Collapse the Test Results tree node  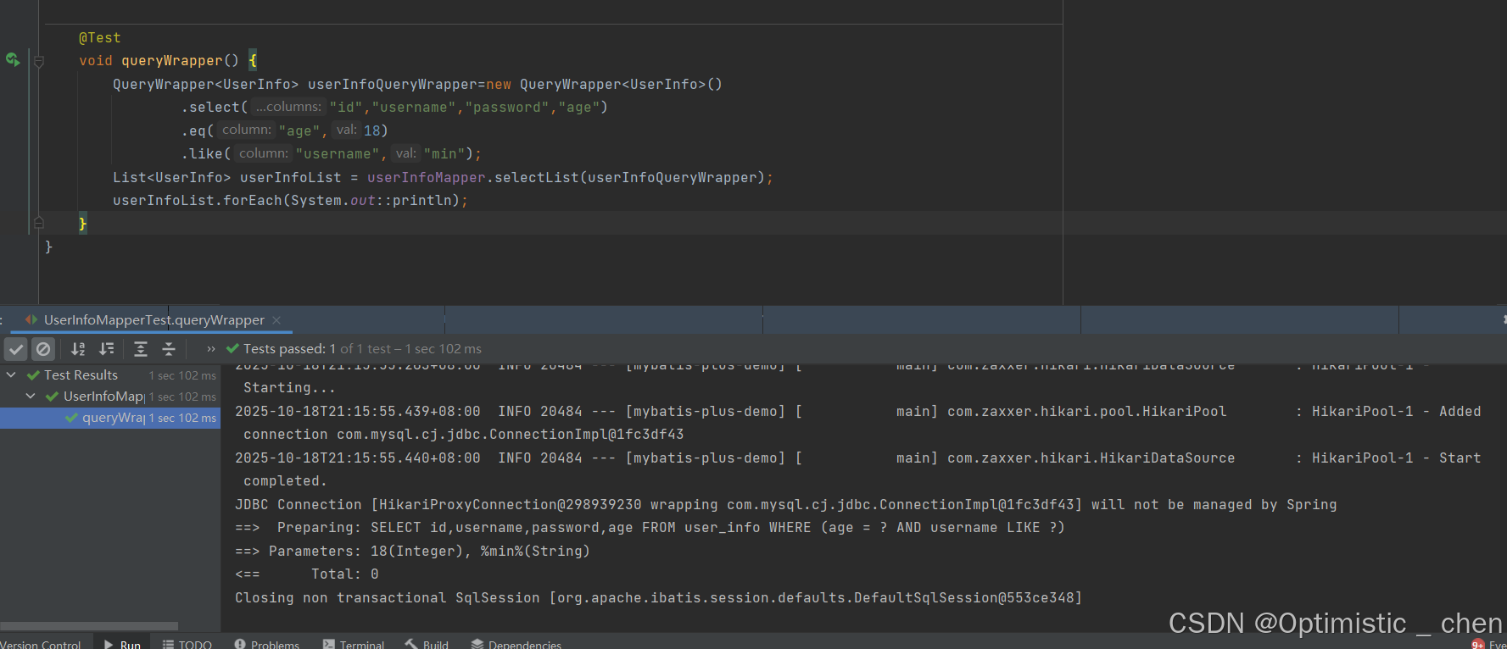[x=11, y=374]
